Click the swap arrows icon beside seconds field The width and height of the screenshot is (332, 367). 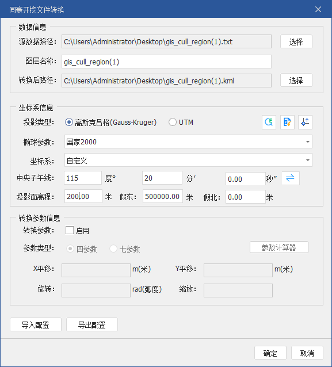pyautogui.click(x=291, y=178)
